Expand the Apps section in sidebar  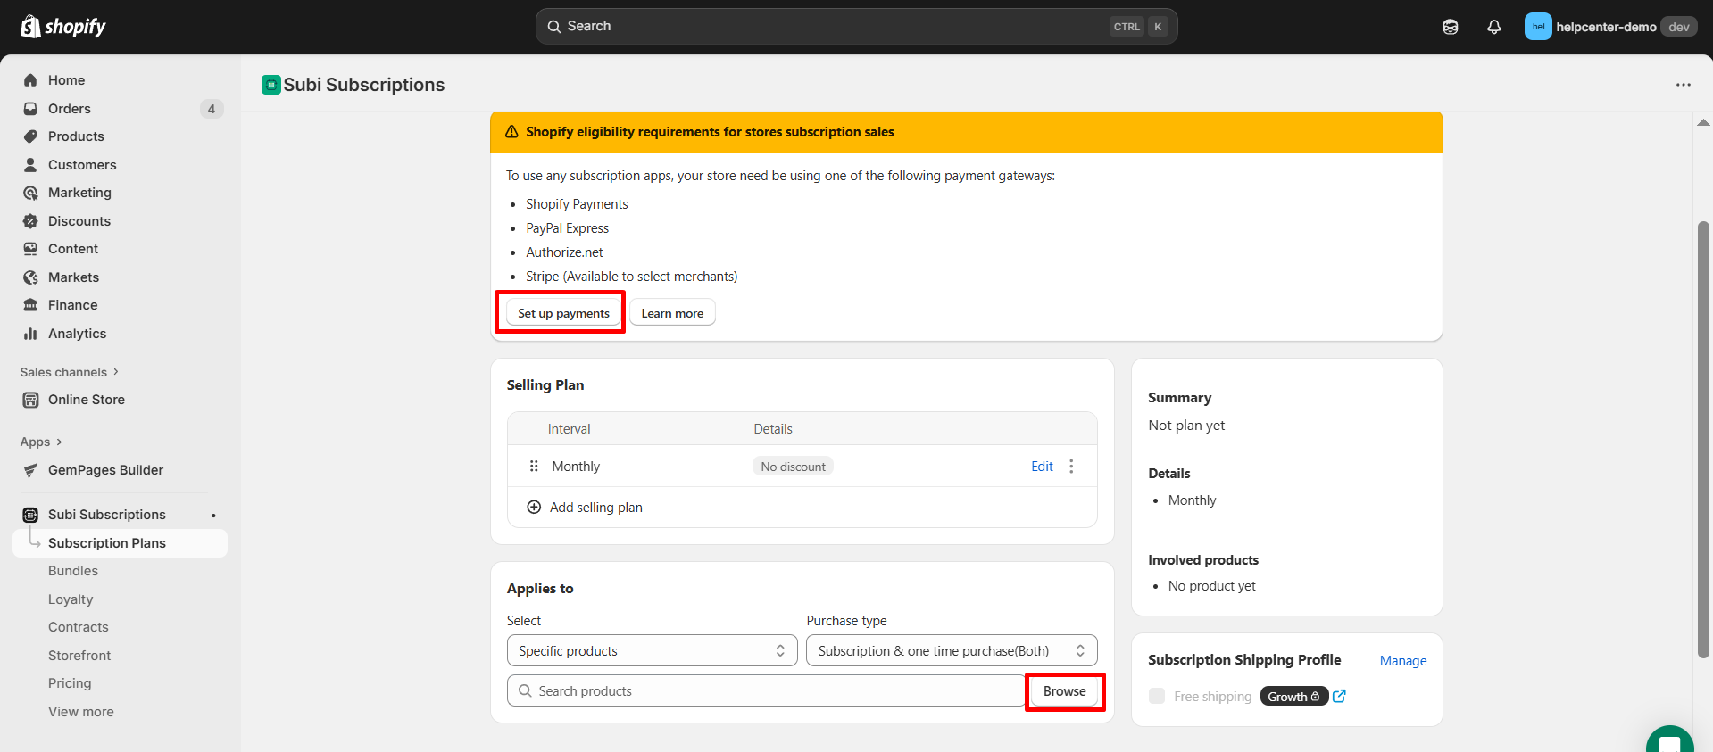click(x=41, y=442)
